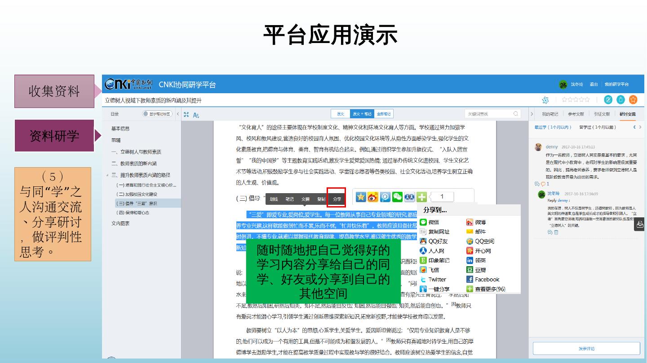Click the green edit note circle icon
Viewport: 647px width, 363px height.
tap(608, 99)
